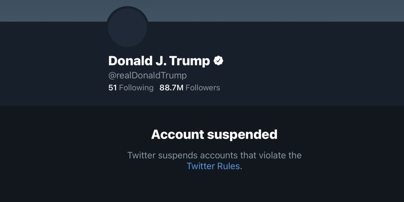The height and width of the screenshot is (202, 404).
Task: Open the Twitter Rules link
Action: pyautogui.click(x=213, y=166)
